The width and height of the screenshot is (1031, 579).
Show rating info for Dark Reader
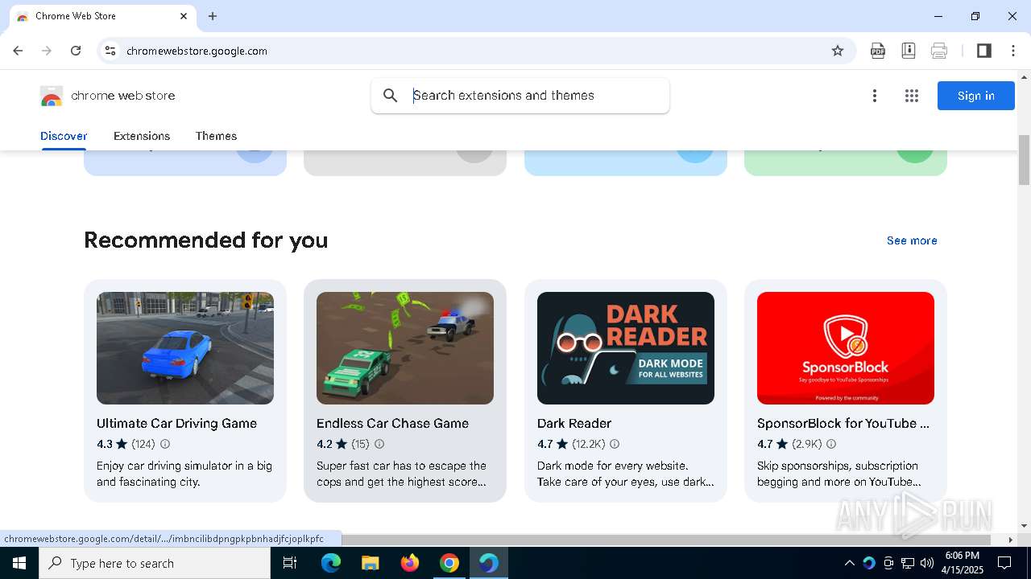click(x=615, y=444)
